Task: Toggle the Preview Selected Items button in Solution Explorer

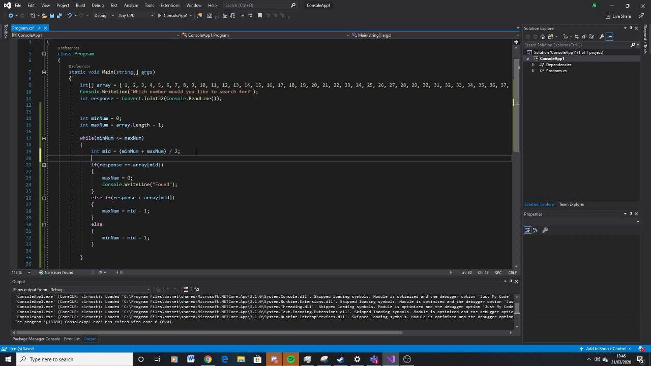Action: (x=610, y=37)
